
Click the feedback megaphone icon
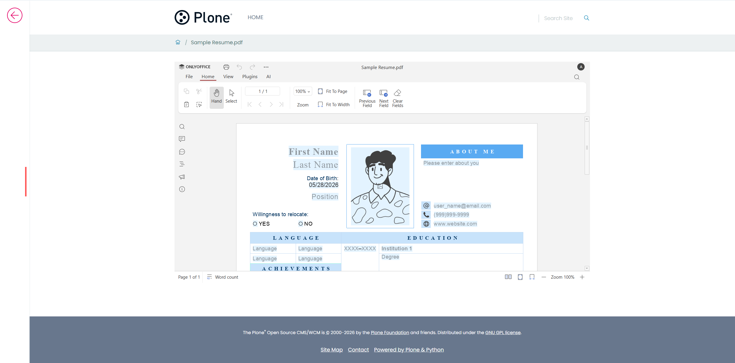pyautogui.click(x=182, y=177)
